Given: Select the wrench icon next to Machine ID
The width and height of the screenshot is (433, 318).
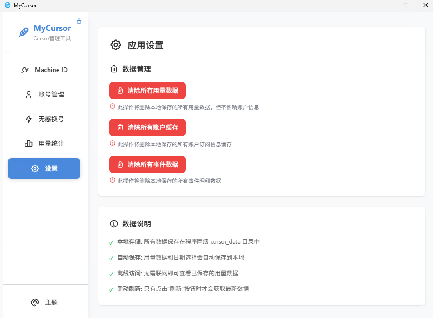Looking at the screenshot, I should pos(26,70).
